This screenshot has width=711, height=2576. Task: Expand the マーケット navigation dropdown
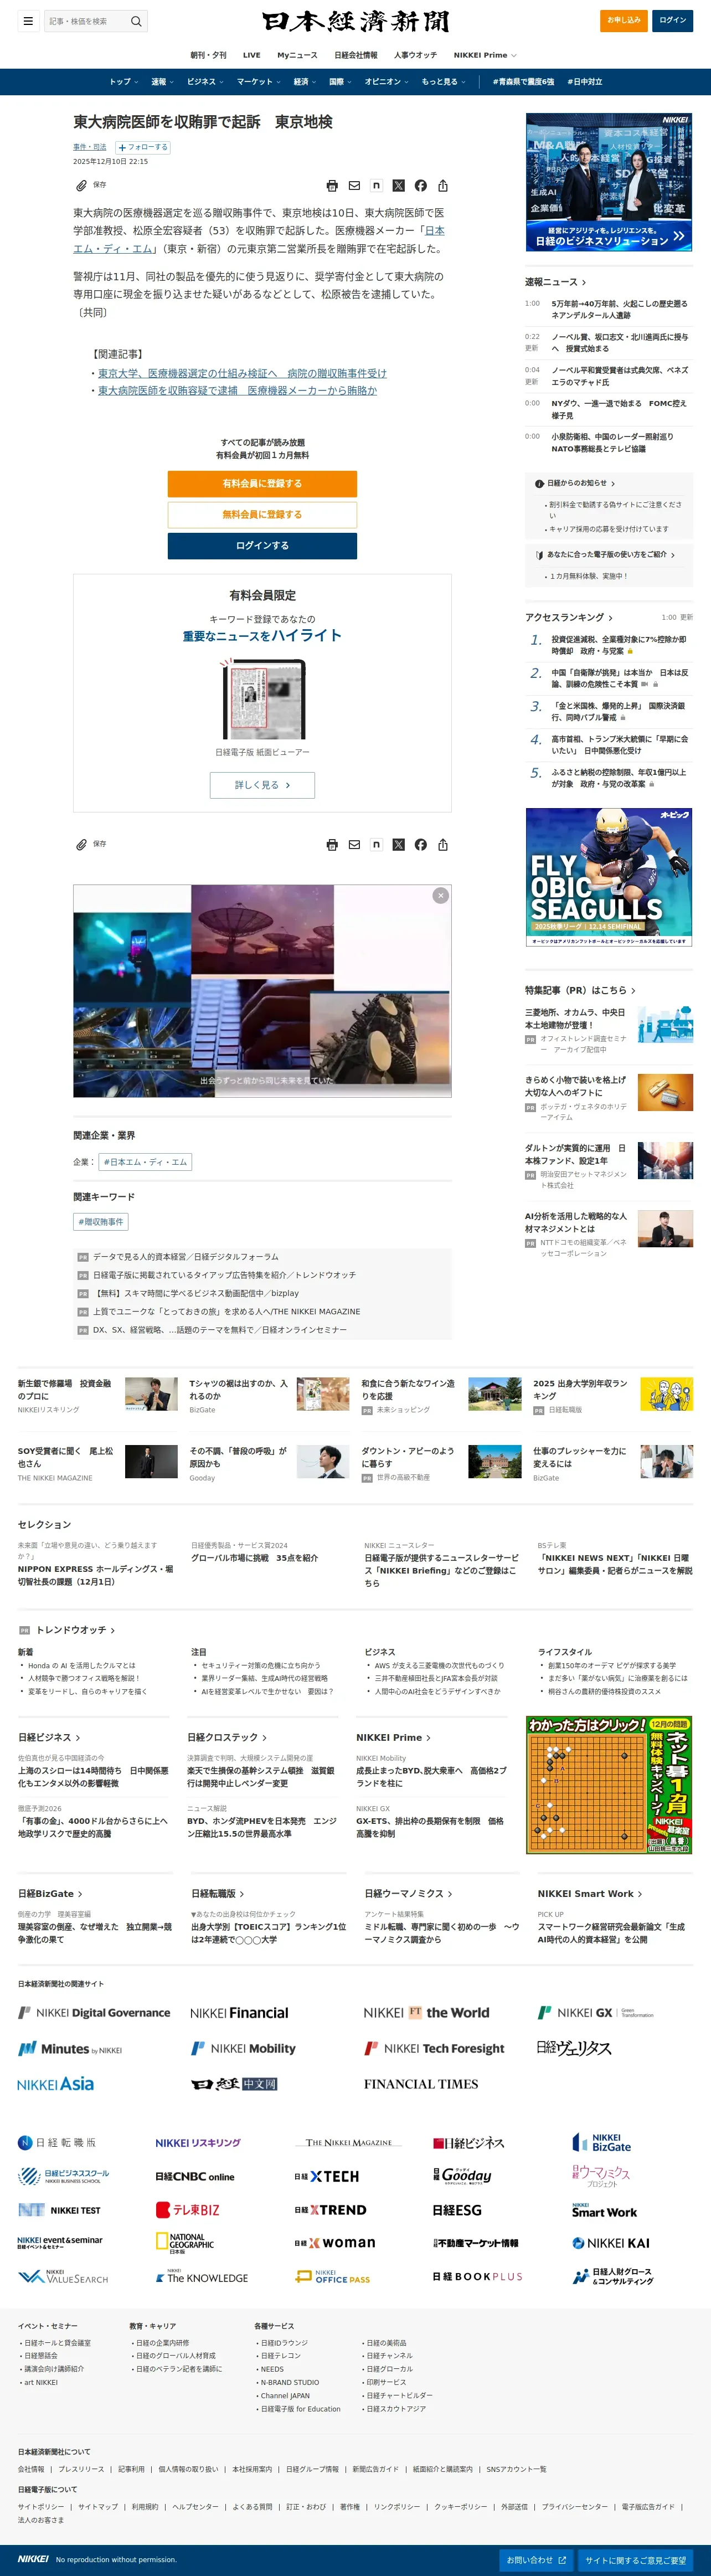pos(258,82)
